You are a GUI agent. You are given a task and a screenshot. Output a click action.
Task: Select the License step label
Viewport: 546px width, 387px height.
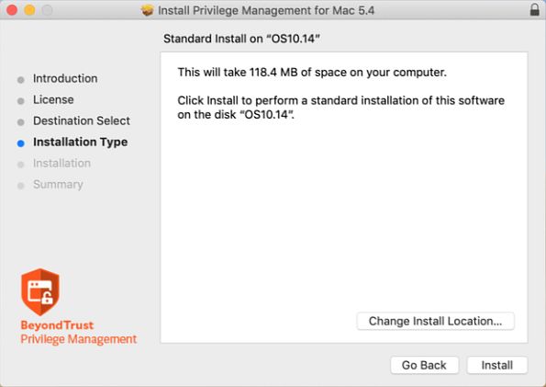tap(53, 100)
